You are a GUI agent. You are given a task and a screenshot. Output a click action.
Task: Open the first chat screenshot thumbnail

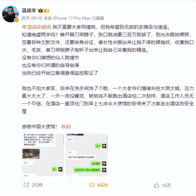[x=43, y=155]
